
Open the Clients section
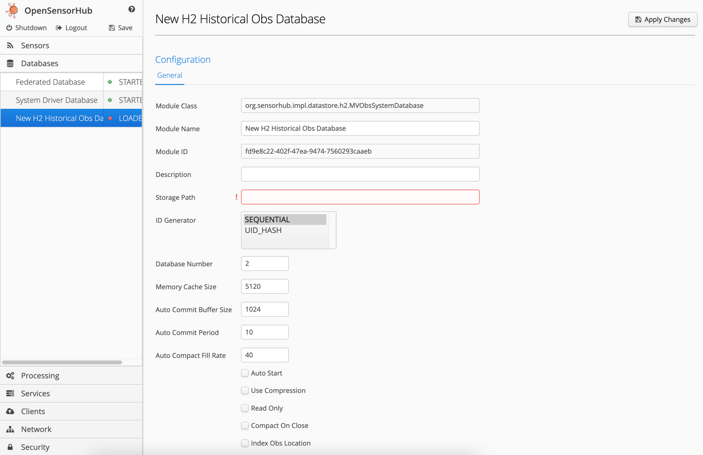(33, 411)
